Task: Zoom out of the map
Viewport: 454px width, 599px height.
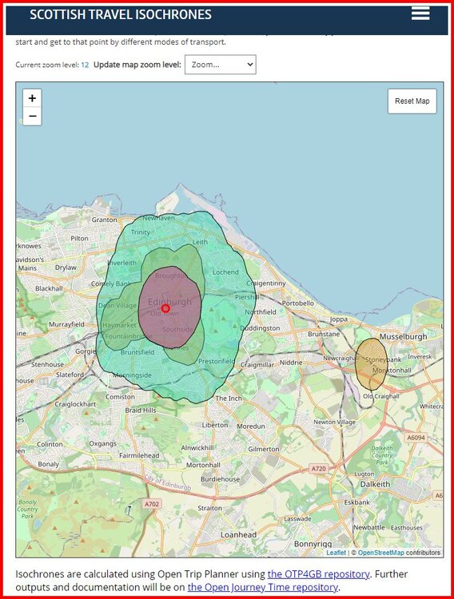Action: click(32, 116)
